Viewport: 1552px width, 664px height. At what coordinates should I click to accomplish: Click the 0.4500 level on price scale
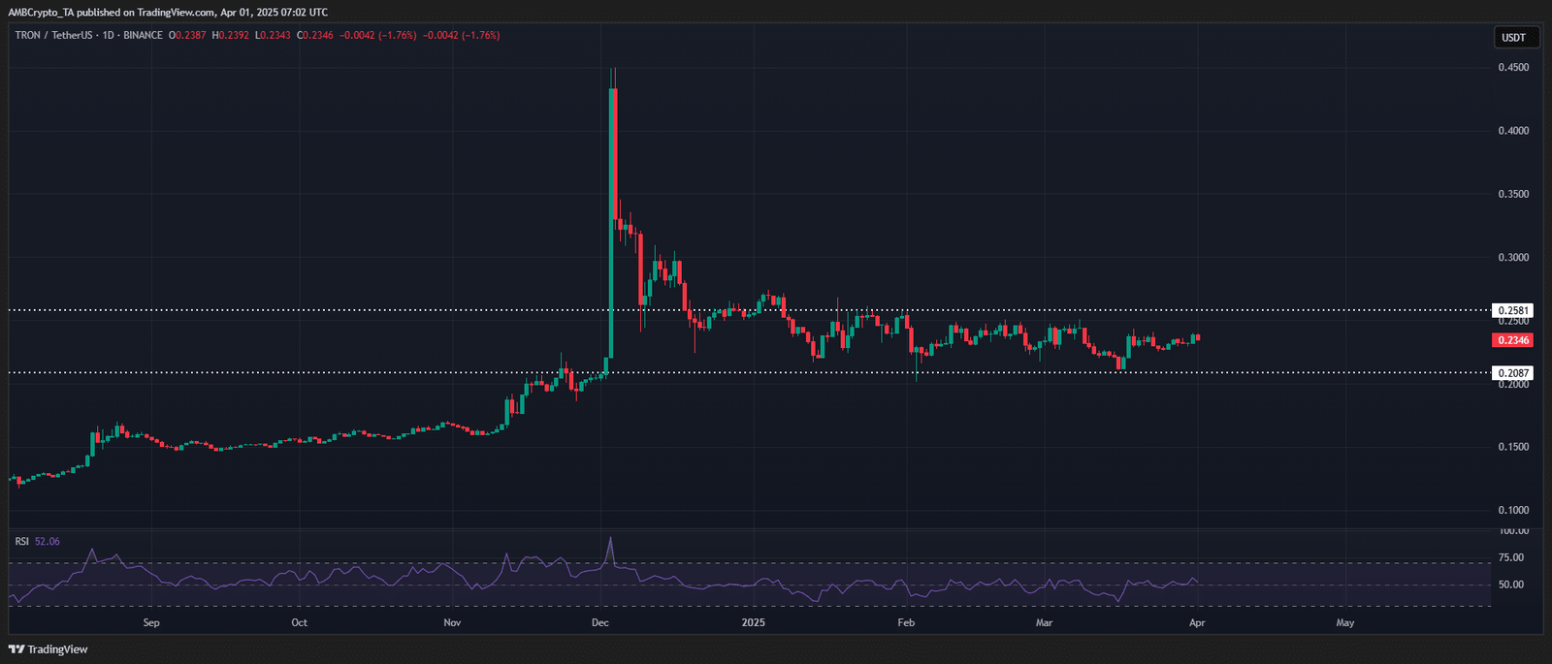click(x=1513, y=68)
